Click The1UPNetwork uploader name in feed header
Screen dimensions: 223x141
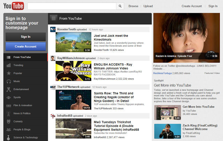pyautogui.click(x=68, y=87)
